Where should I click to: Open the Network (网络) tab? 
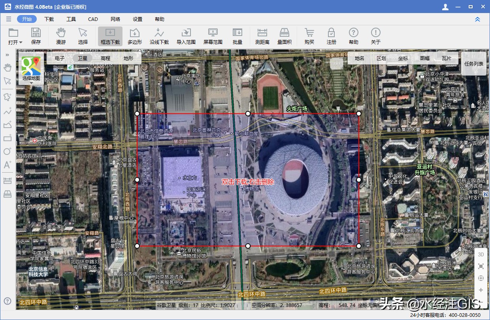tap(115, 19)
